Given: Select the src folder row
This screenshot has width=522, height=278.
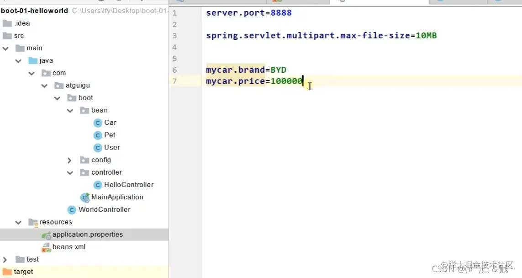Looking at the screenshot, I should [84, 35].
